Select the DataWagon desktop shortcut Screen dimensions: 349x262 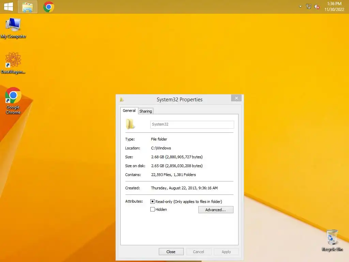tap(13, 63)
